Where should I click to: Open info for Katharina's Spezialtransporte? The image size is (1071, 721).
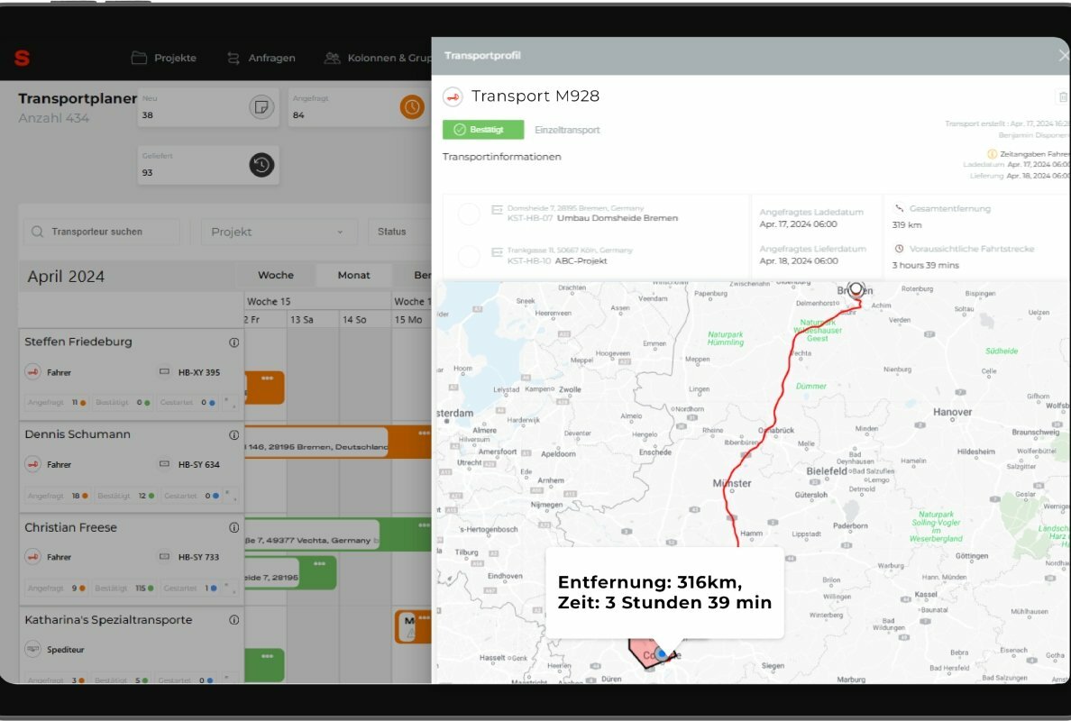233,620
